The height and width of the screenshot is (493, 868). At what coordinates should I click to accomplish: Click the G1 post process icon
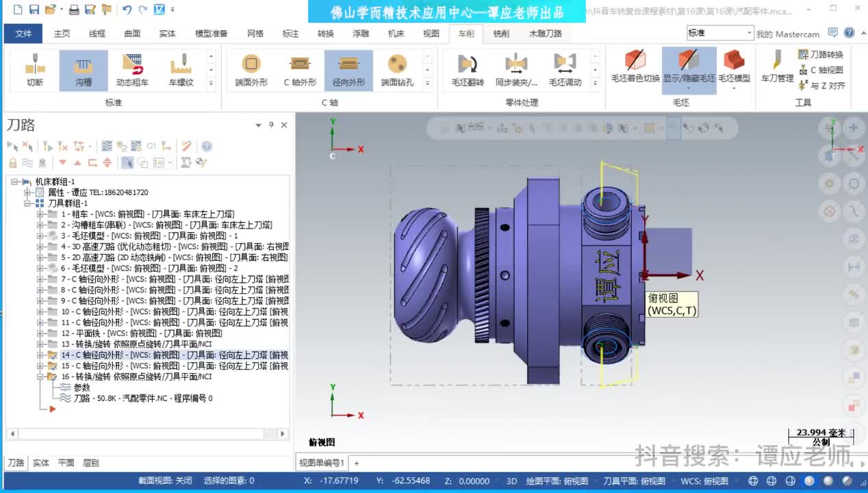(x=151, y=146)
